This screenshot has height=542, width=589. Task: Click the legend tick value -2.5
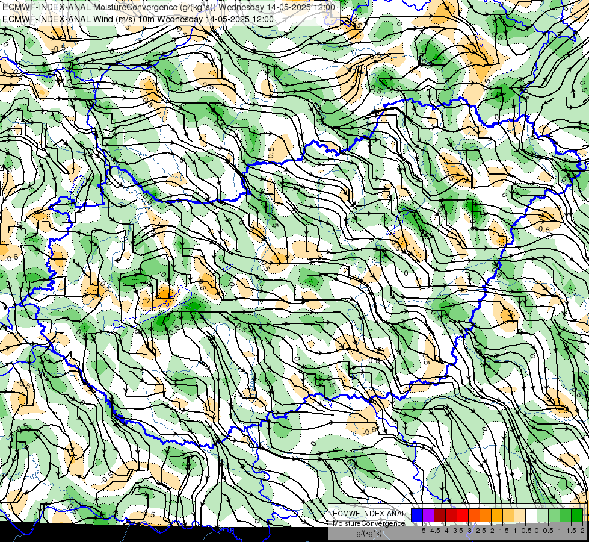[480, 531]
